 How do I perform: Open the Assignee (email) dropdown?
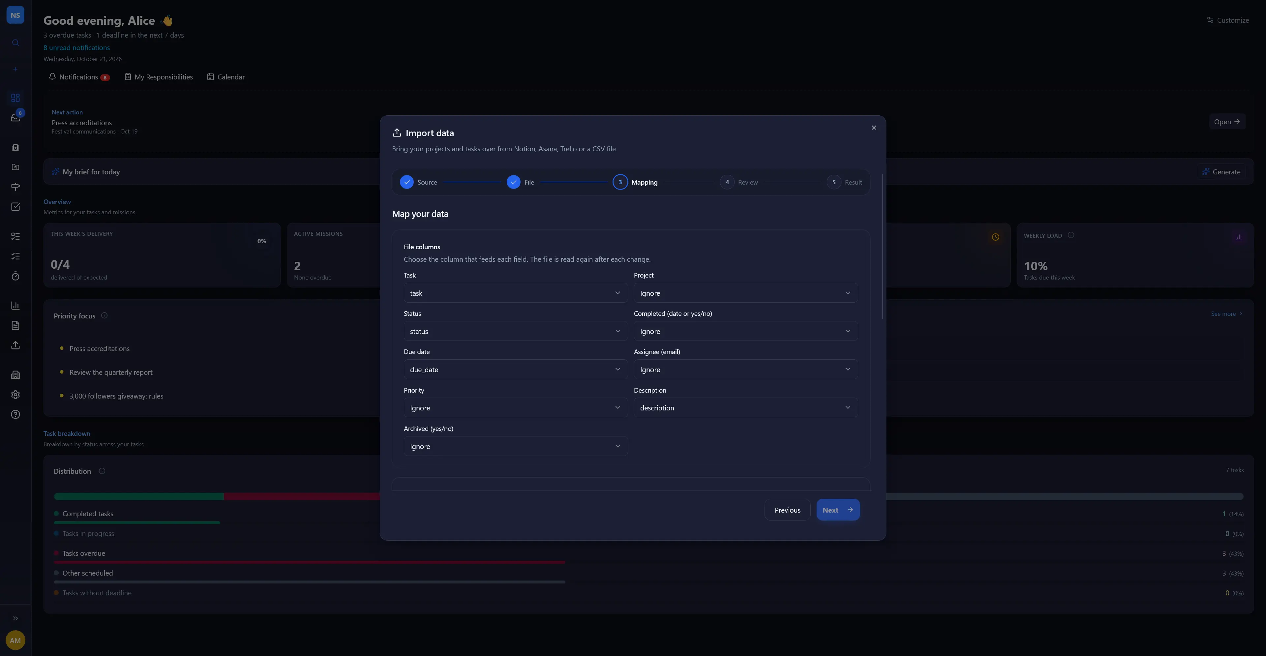click(745, 370)
